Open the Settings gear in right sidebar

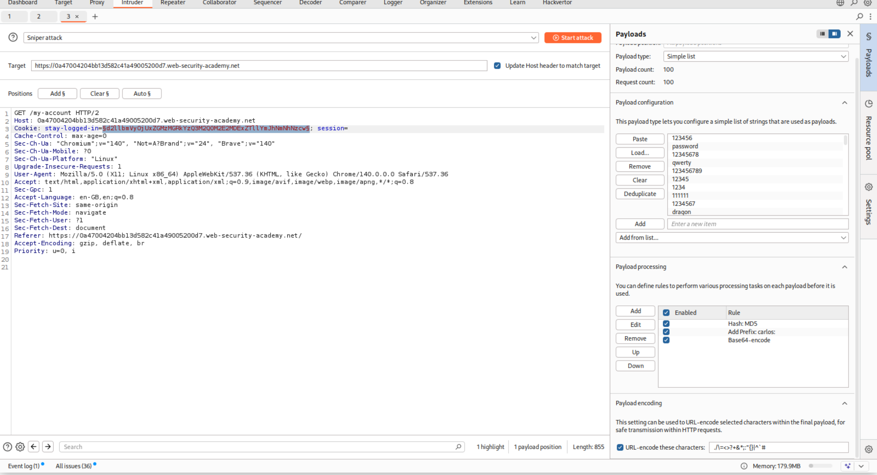click(x=868, y=187)
